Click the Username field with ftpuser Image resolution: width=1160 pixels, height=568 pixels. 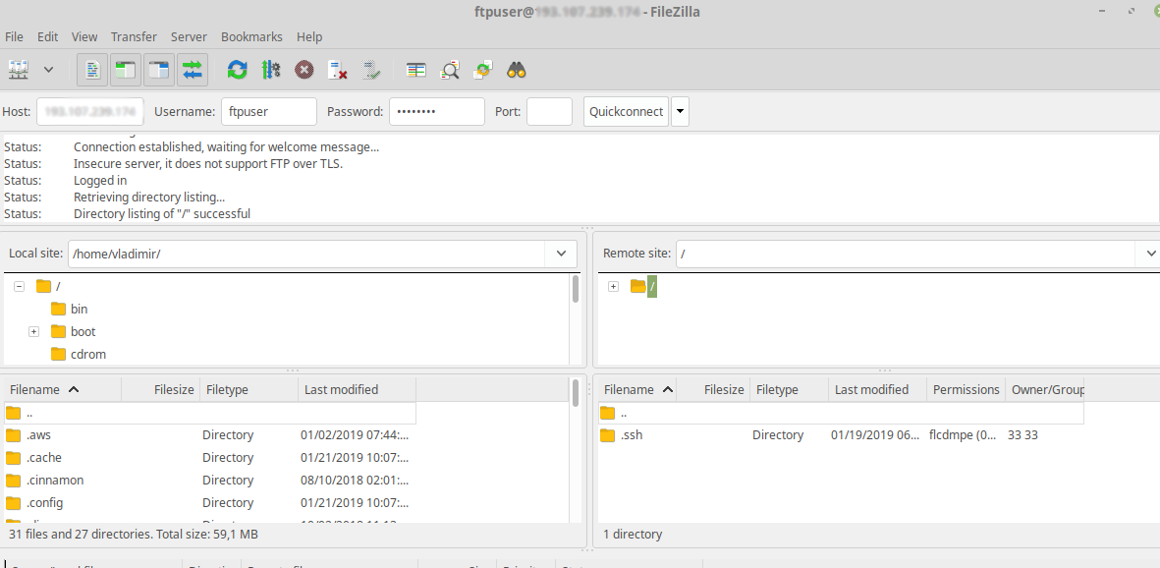269,112
